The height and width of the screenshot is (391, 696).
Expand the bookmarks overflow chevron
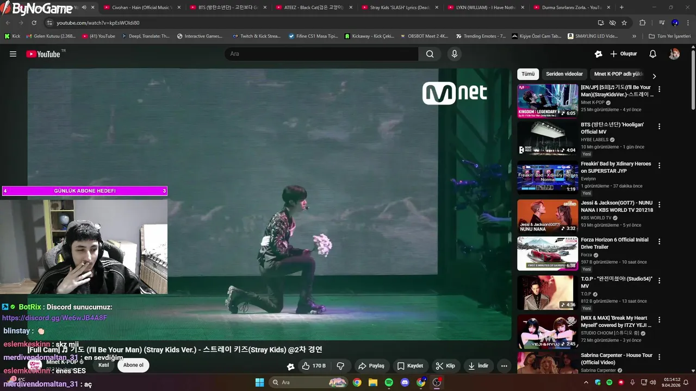(634, 36)
